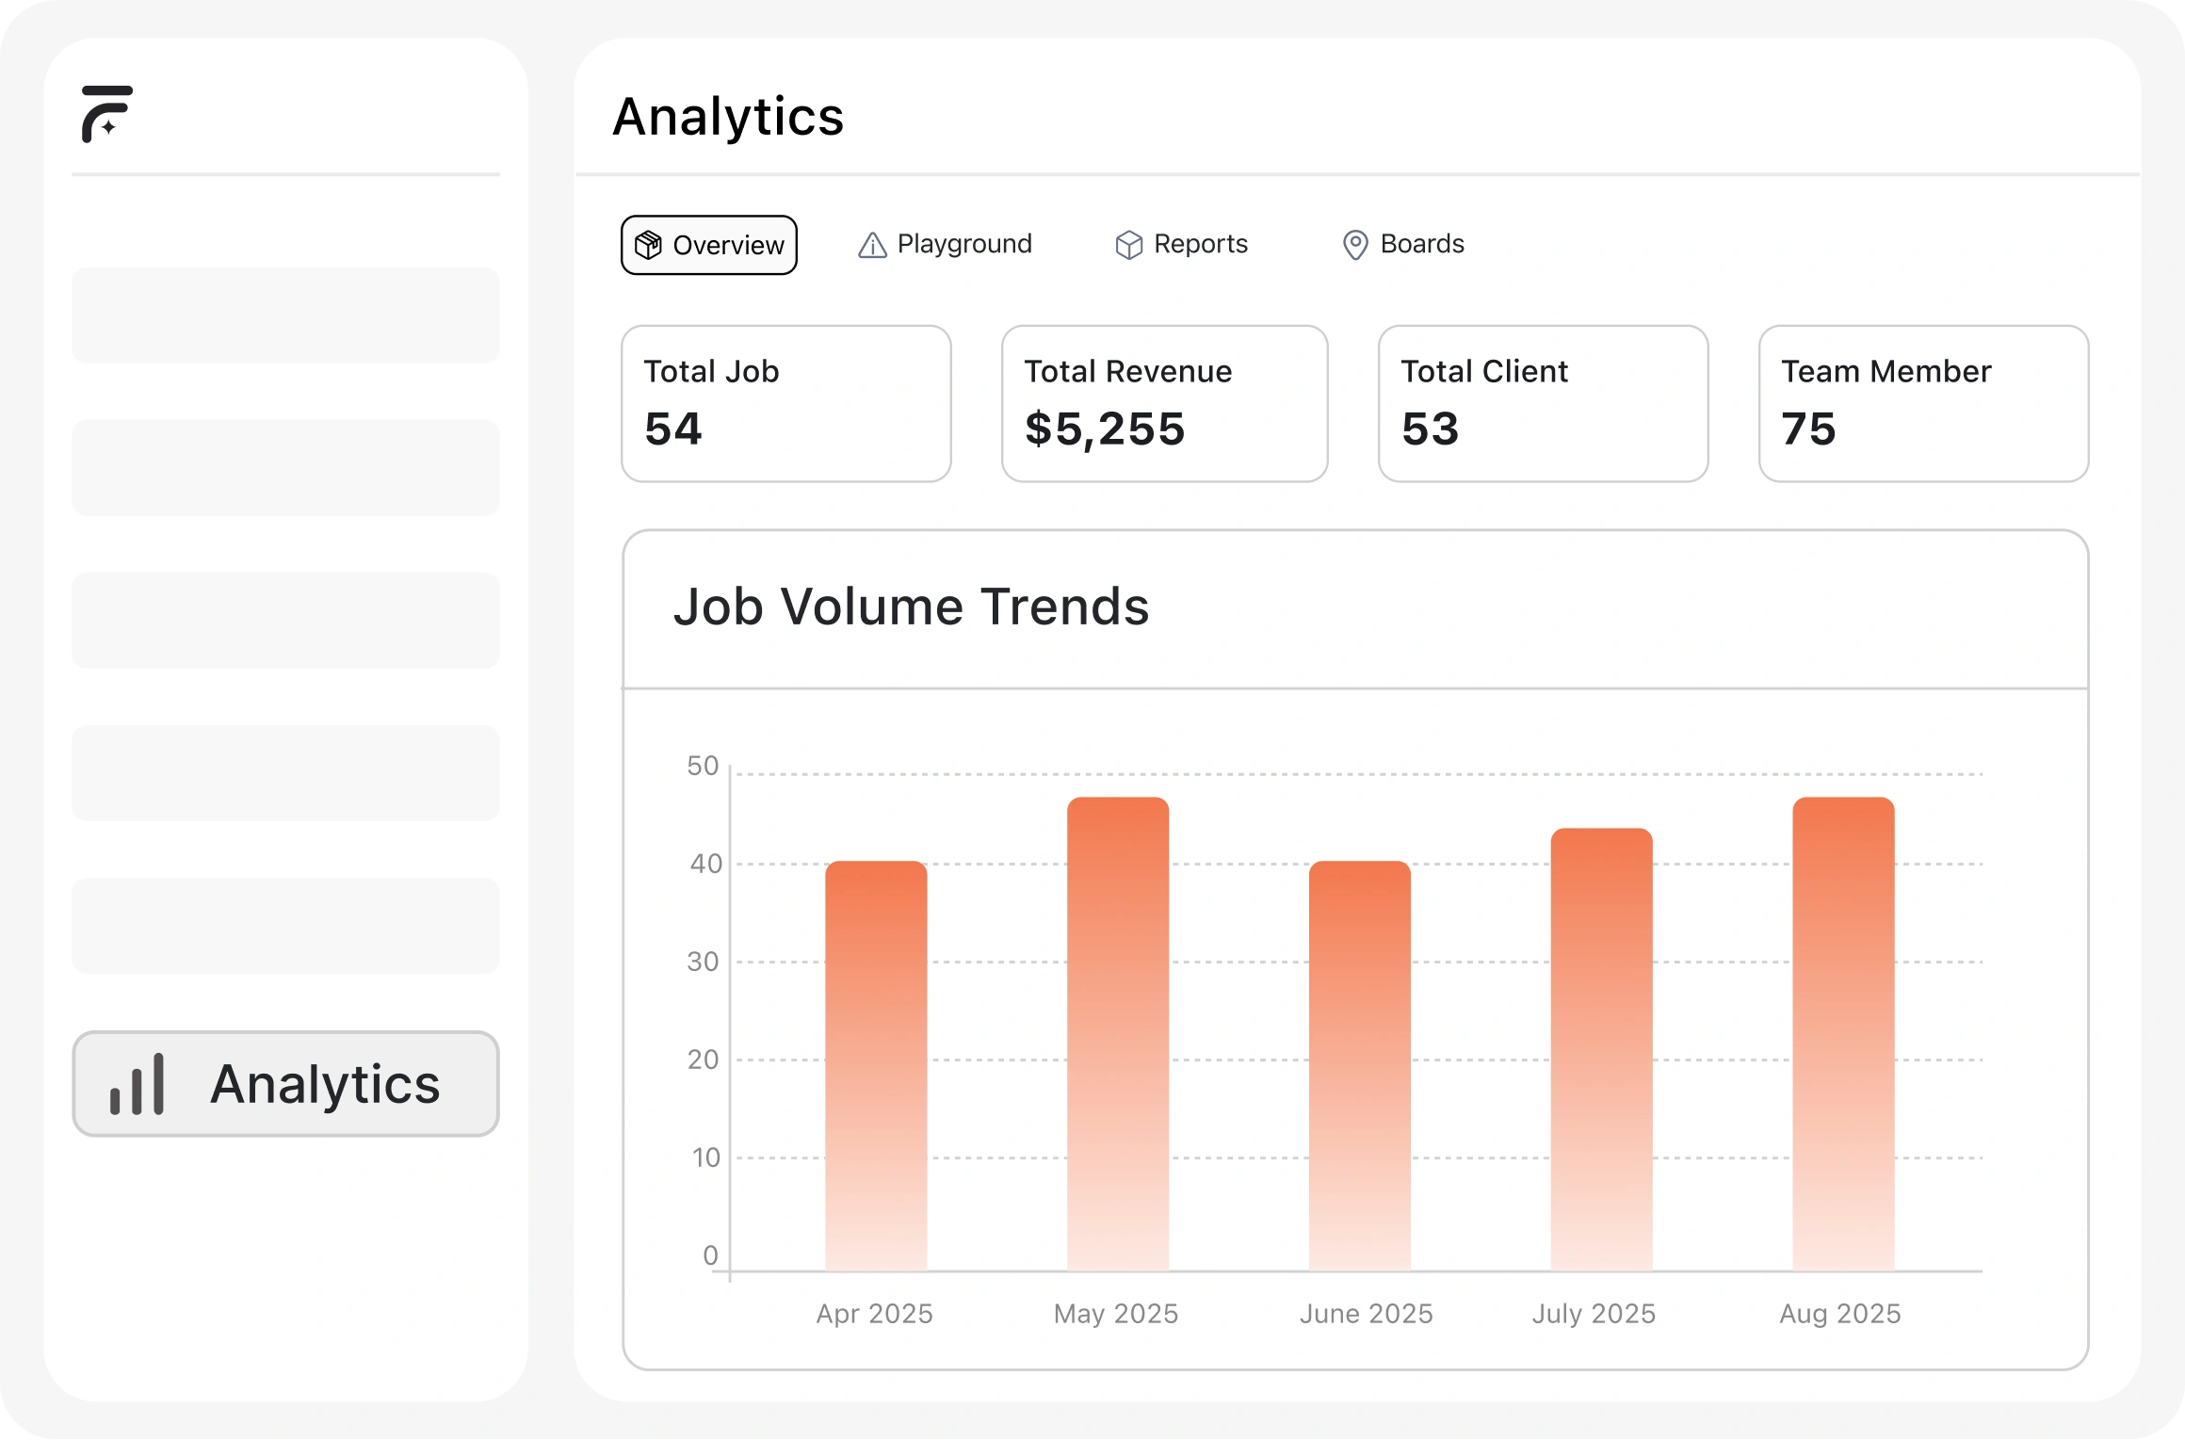Viewport: 2185px width, 1440px height.
Task: Open the Total Revenue card
Action: [x=1164, y=404]
